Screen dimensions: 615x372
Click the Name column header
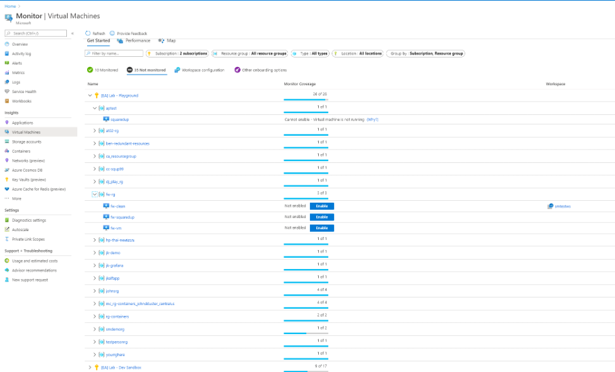point(93,84)
